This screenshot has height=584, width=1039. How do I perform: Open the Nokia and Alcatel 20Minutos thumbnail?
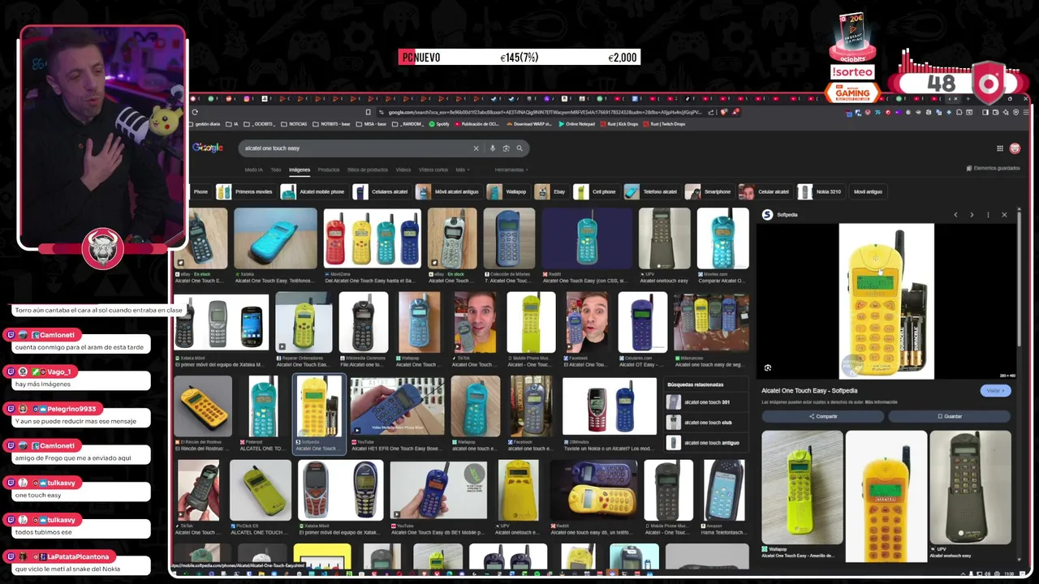pyautogui.click(x=610, y=406)
